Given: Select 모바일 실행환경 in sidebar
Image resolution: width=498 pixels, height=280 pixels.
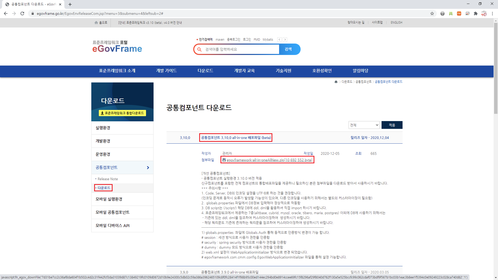Looking at the screenshot, I should click(x=109, y=199).
